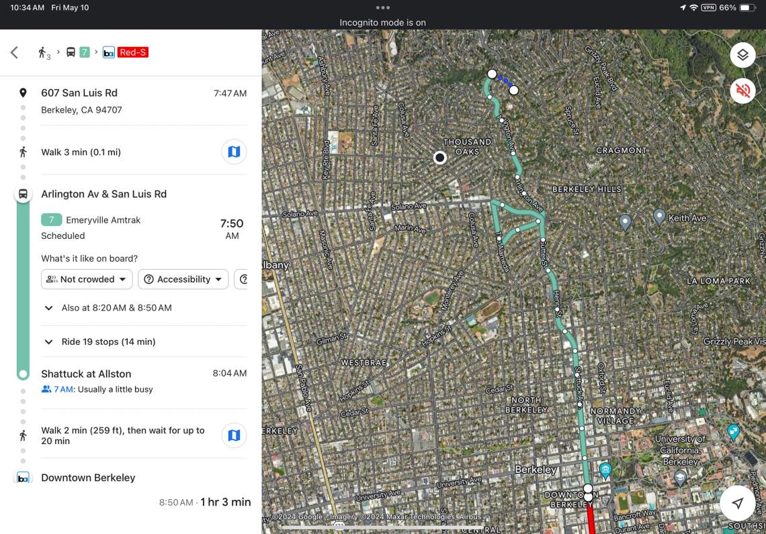
Task: Select the Shattuck at Allston stop
Action: tap(86, 374)
